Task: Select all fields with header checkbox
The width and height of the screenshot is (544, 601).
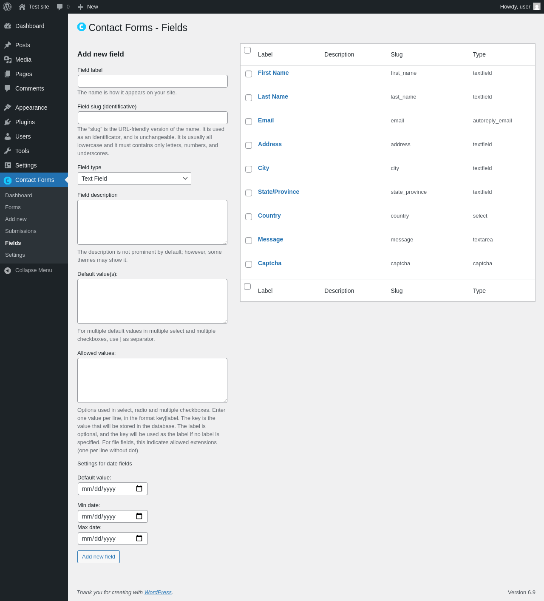Action: click(x=247, y=50)
